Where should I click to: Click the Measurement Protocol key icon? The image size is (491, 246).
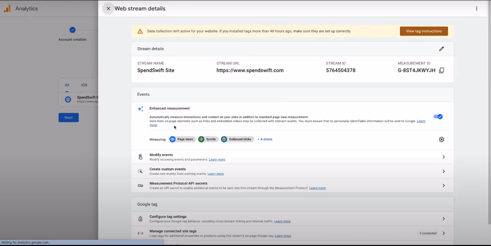[x=140, y=186]
